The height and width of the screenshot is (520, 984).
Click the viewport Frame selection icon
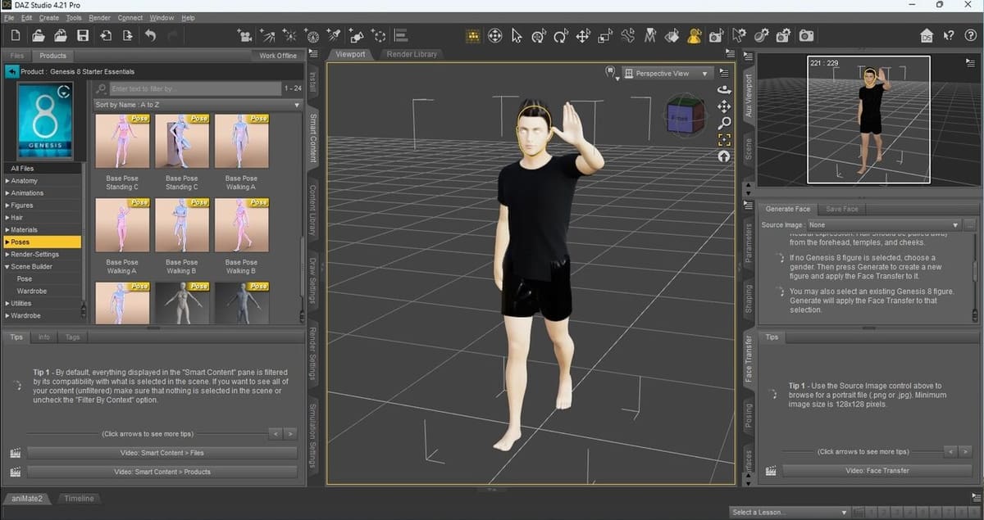click(x=724, y=139)
